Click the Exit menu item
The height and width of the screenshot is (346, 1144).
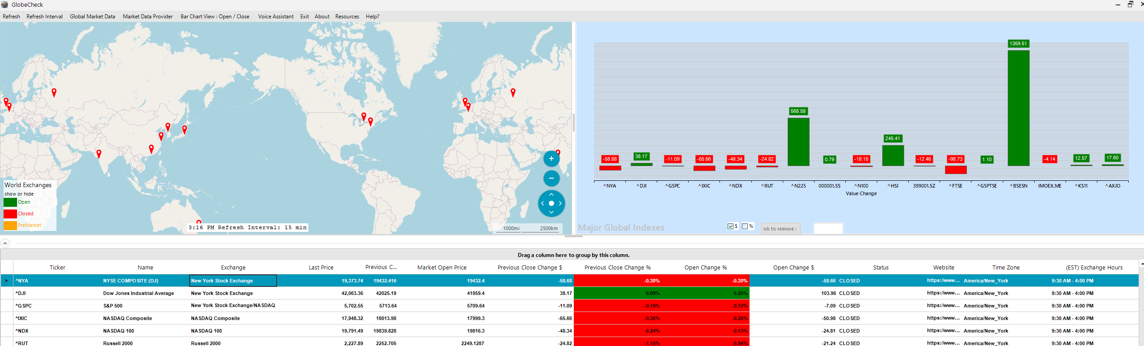(304, 17)
